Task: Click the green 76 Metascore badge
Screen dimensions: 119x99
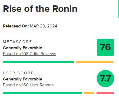Action: [105, 47]
